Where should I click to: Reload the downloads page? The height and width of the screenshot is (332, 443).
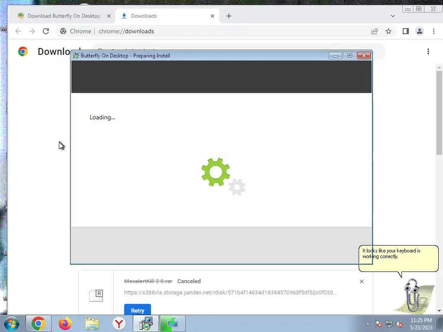[x=46, y=31]
